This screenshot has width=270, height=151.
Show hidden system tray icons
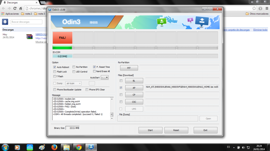(x=233, y=147)
